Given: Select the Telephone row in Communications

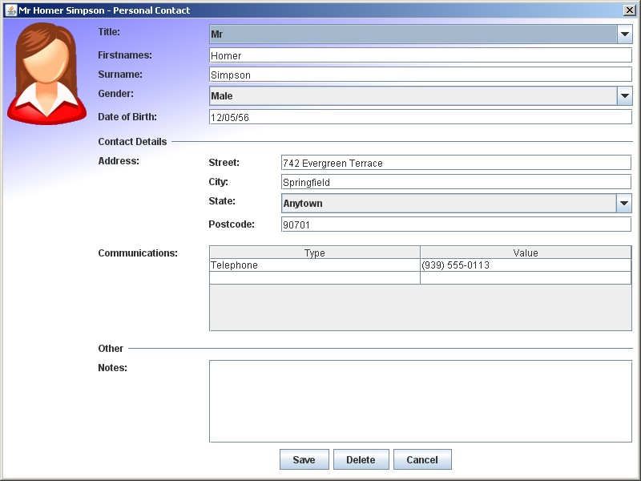Looking at the screenshot, I should point(312,265).
